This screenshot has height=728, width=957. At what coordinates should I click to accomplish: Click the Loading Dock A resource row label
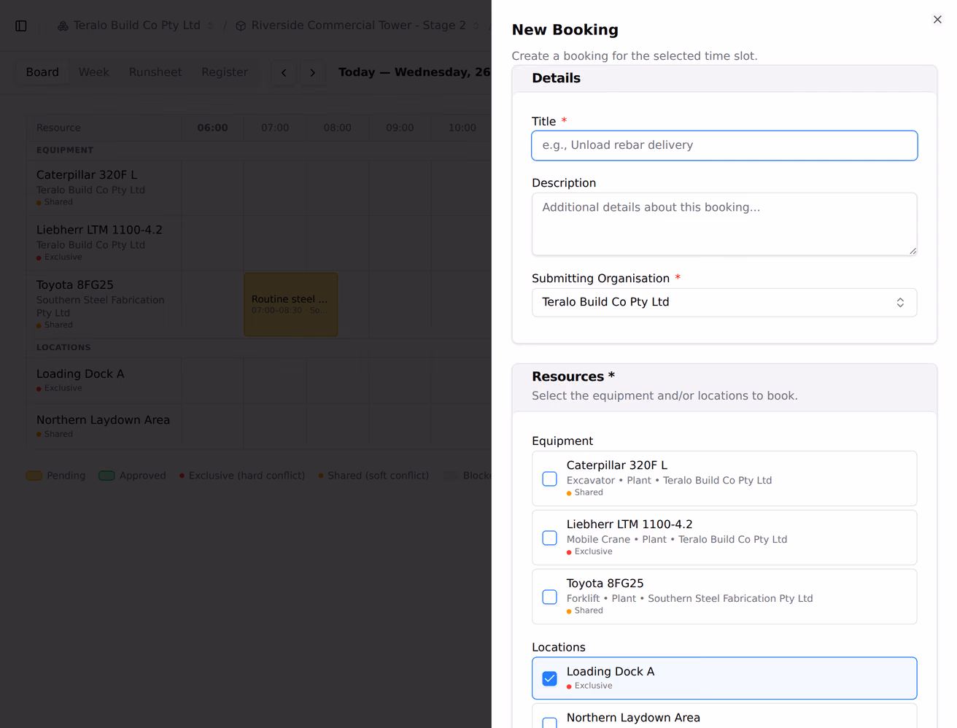[80, 373]
